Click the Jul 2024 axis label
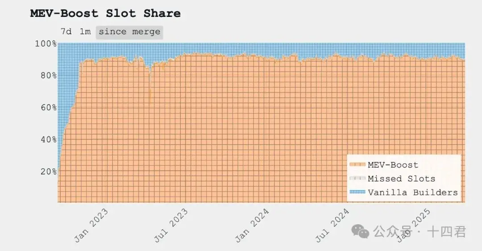The height and width of the screenshot is (251, 482). click(332, 225)
